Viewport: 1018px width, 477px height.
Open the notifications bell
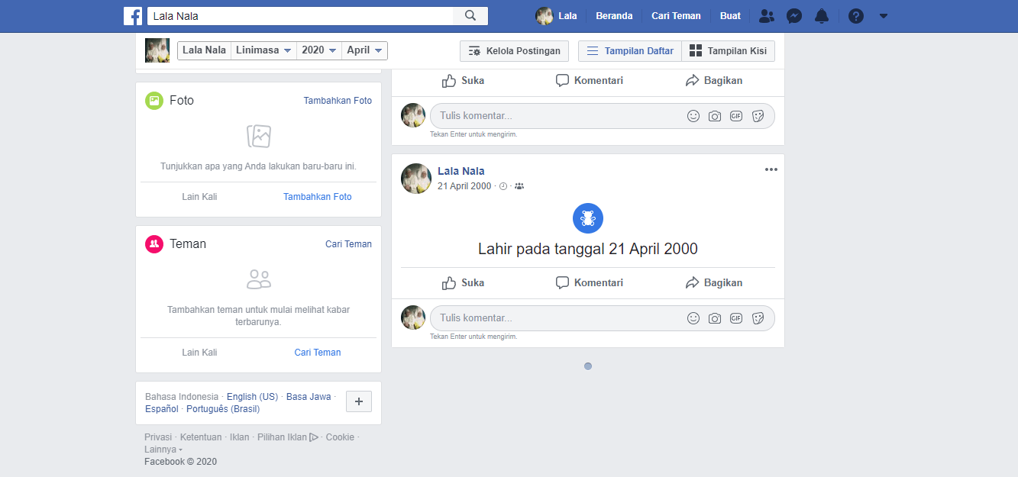(x=822, y=16)
